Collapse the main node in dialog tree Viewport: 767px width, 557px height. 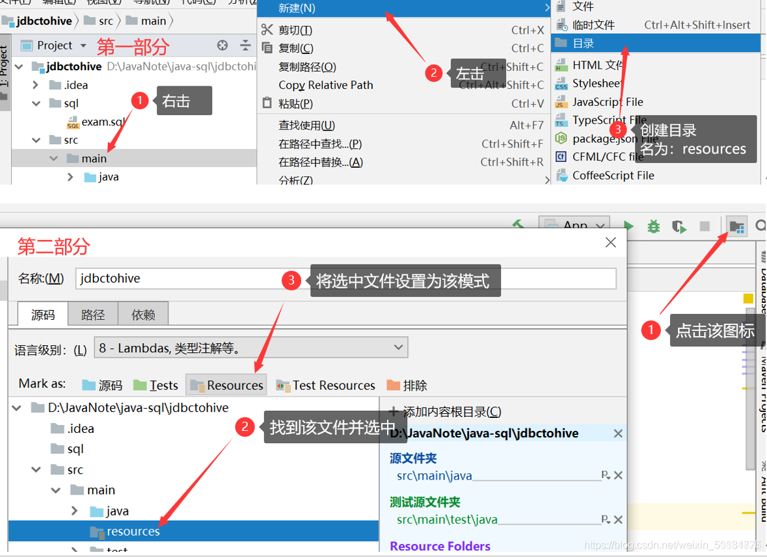click(x=56, y=490)
